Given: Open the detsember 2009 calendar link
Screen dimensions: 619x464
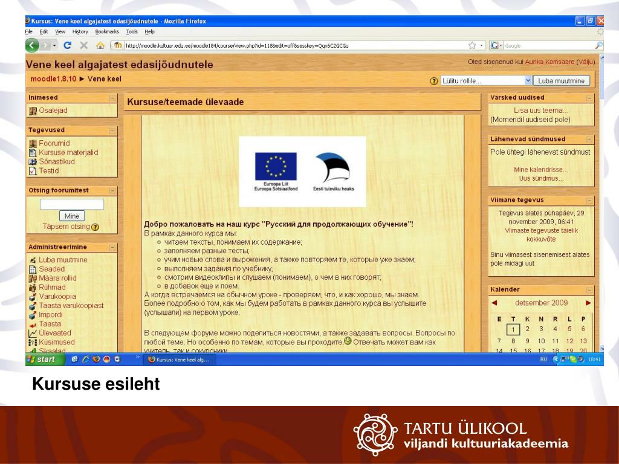Looking at the screenshot, I should click(541, 303).
